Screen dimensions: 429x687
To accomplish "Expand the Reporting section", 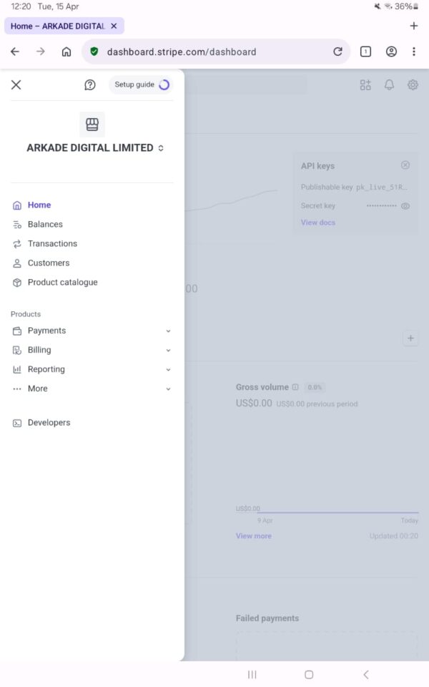I will click(92, 369).
